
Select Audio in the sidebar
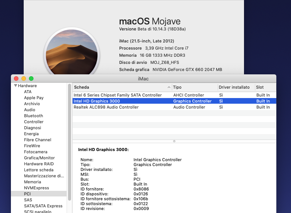[29, 110]
